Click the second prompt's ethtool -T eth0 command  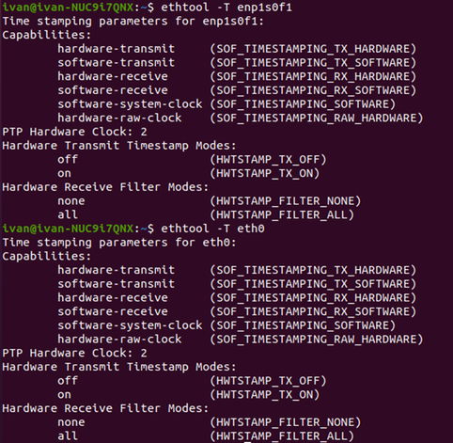tap(212, 229)
